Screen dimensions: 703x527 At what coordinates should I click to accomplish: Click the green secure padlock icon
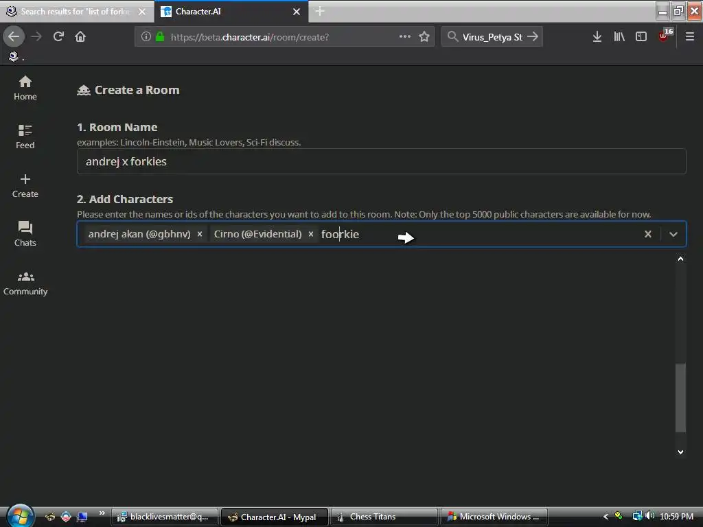[159, 36]
